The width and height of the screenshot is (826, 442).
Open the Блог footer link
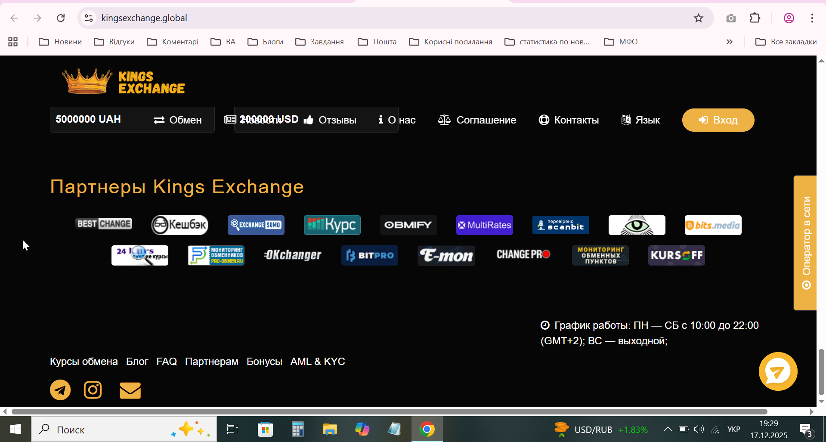[x=137, y=362]
